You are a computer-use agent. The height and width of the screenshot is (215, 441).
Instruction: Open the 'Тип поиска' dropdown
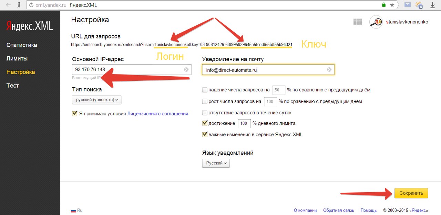(97, 100)
